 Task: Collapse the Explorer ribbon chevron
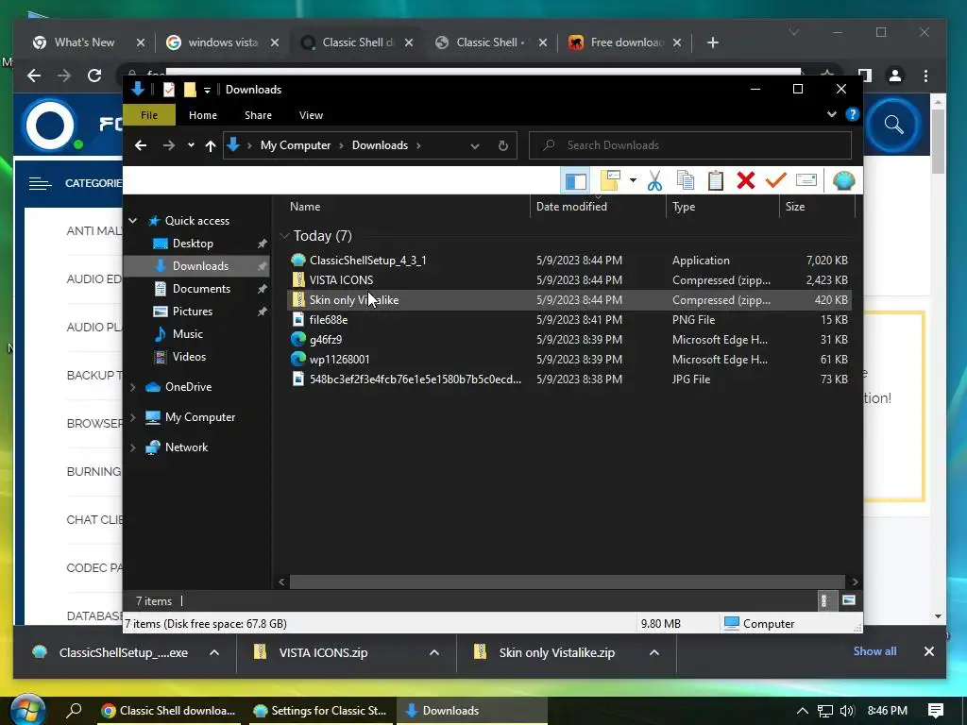(831, 114)
